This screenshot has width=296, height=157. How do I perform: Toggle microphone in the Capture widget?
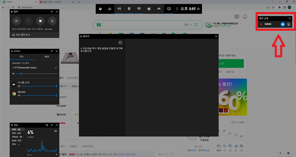click(x=52, y=21)
